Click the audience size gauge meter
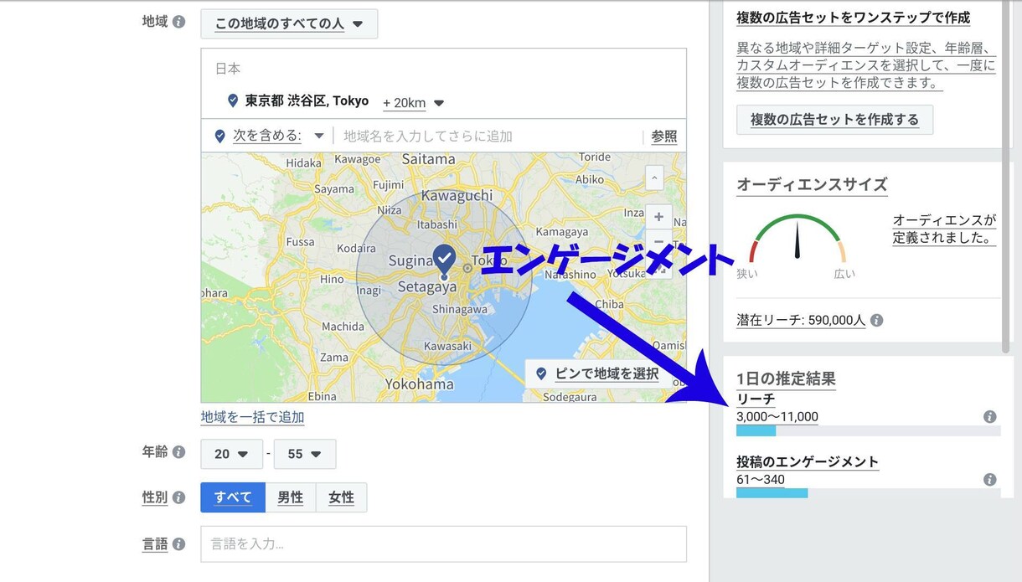This screenshot has height=582, width=1022. click(797, 239)
